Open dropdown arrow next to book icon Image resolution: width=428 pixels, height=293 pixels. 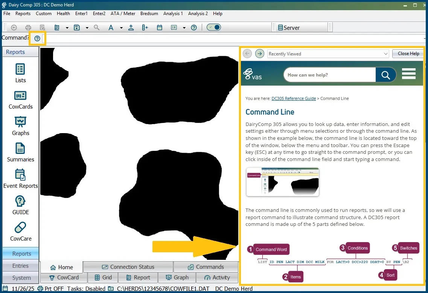(67, 28)
